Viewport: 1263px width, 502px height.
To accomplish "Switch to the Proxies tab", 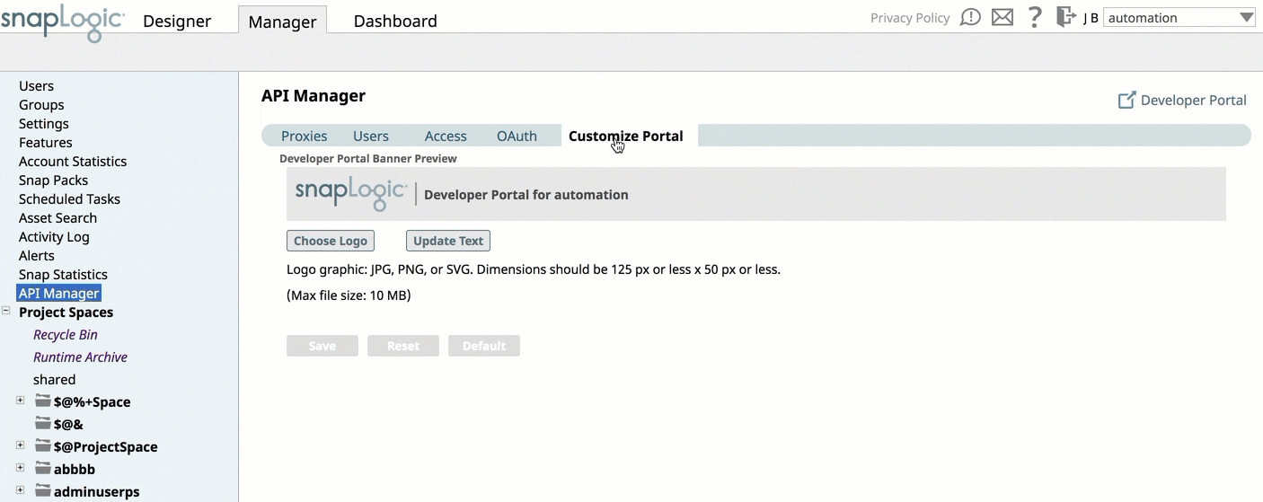I will [304, 137].
